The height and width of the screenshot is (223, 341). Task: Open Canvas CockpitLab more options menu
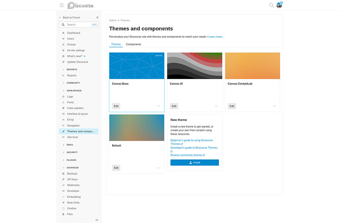click(274, 106)
